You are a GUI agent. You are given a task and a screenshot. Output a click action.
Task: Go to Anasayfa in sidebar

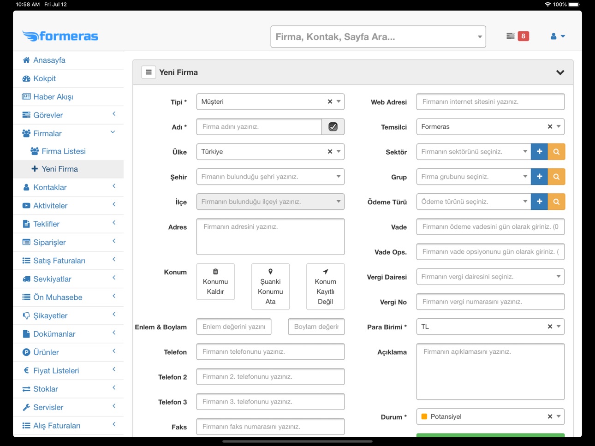pyautogui.click(x=68, y=60)
